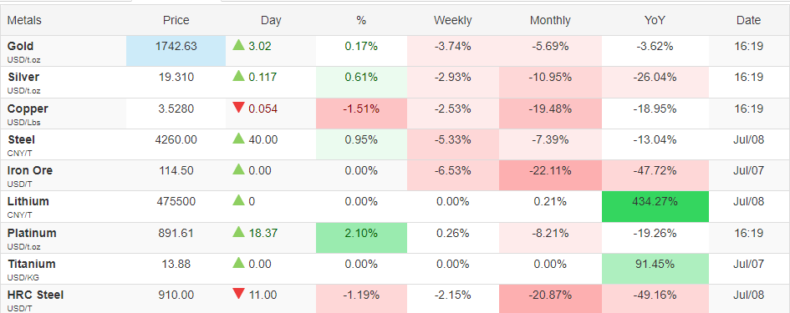The width and height of the screenshot is (790, 313).
Task: Click the green up arrow in Gold row
Action: point(238,45)
